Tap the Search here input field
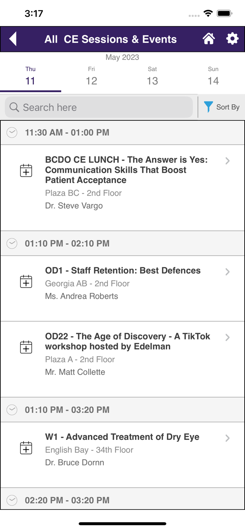The image size is (245, 530). (99, 107)
